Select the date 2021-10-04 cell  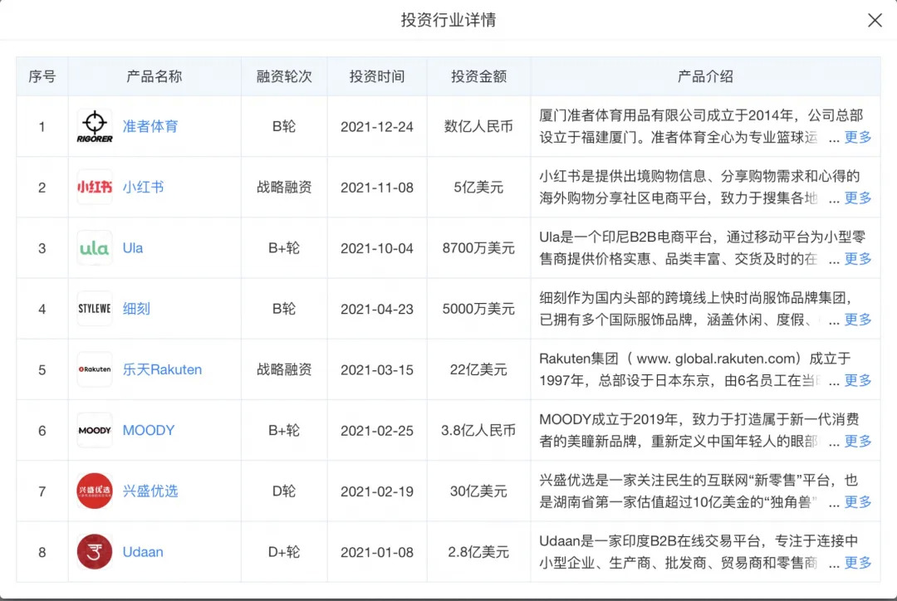coord(377,248)
